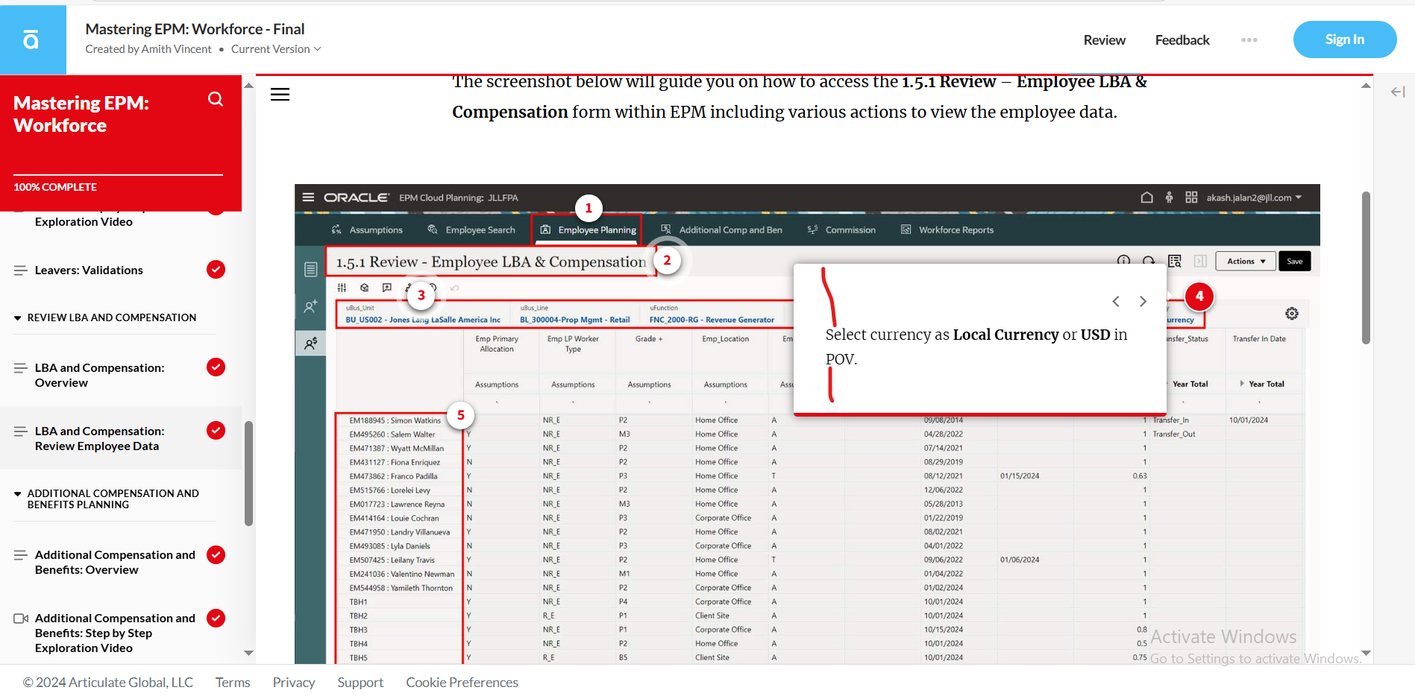The image size is (1415, 699).
Task: Click the sidebar vertical scrollbar thumb
Action: click(x=248, y=473)
